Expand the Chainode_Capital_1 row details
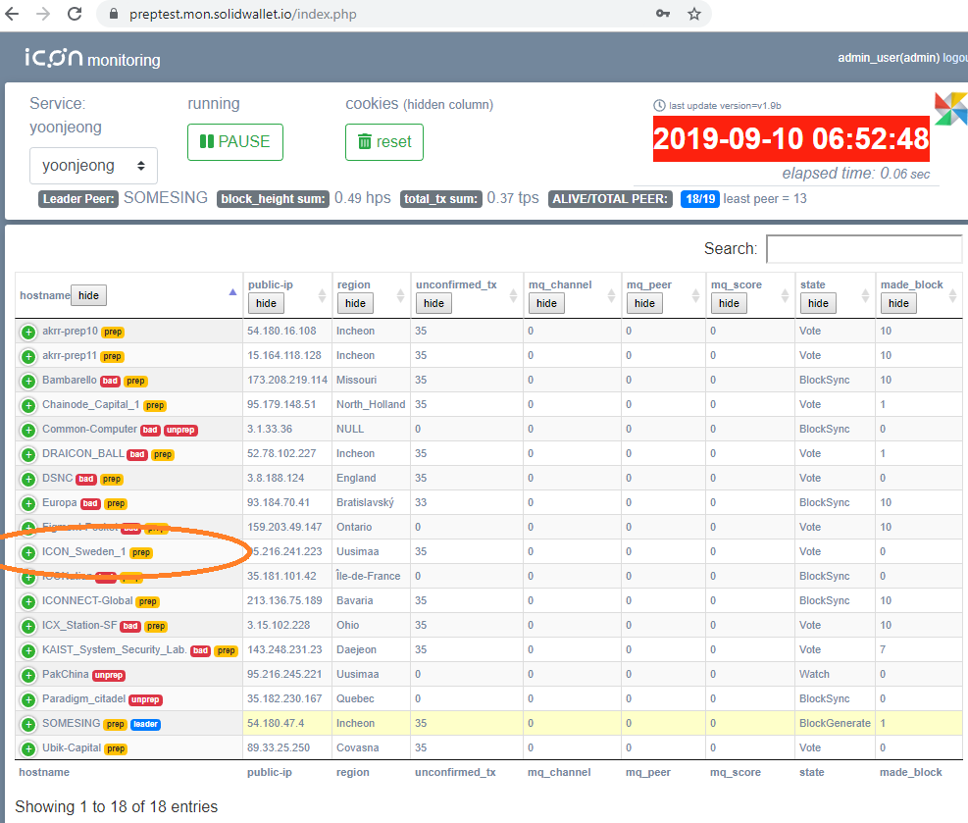Image resolution: width=968 pixels, height=823 pixels. coord(28,406)
